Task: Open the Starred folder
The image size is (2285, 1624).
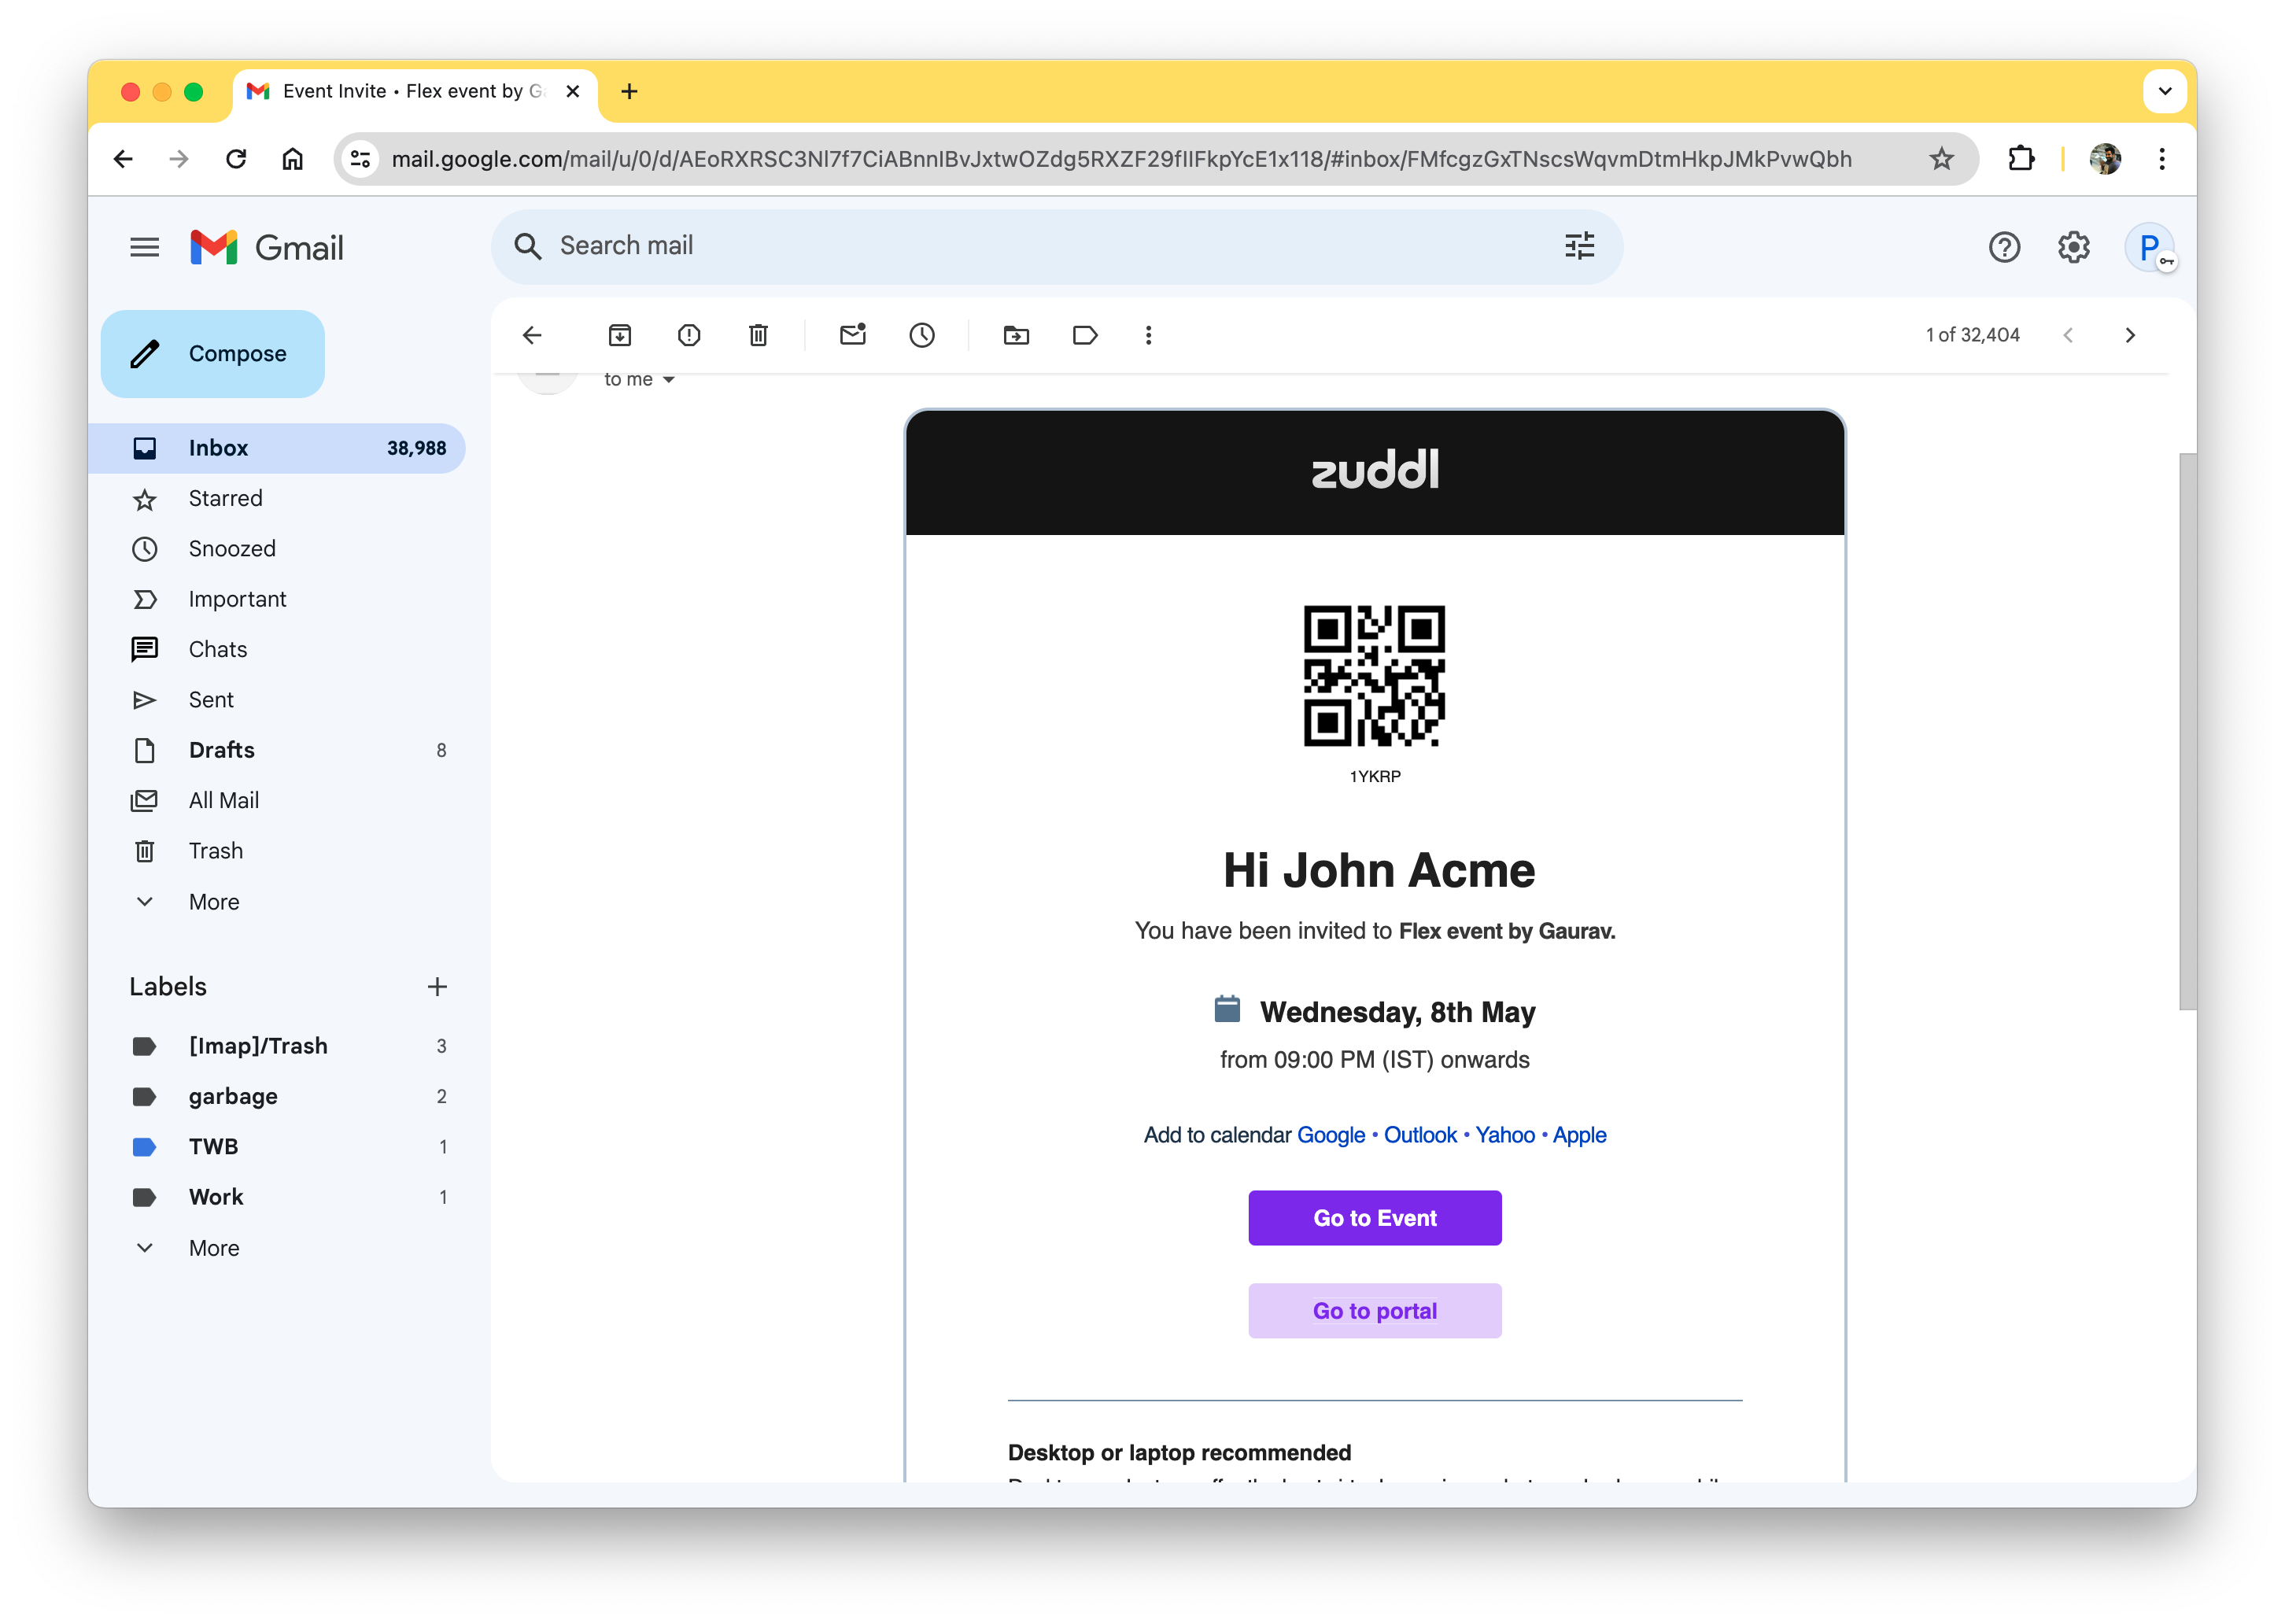Action: click(x=225, y=498)
